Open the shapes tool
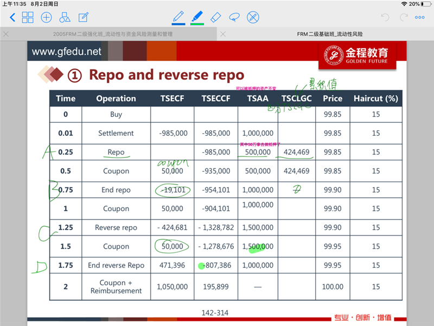The image size is (434, 326). 65,17
